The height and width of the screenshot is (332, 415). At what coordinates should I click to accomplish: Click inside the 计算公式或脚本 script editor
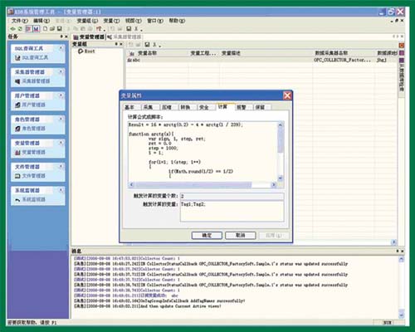click(203, 152)
